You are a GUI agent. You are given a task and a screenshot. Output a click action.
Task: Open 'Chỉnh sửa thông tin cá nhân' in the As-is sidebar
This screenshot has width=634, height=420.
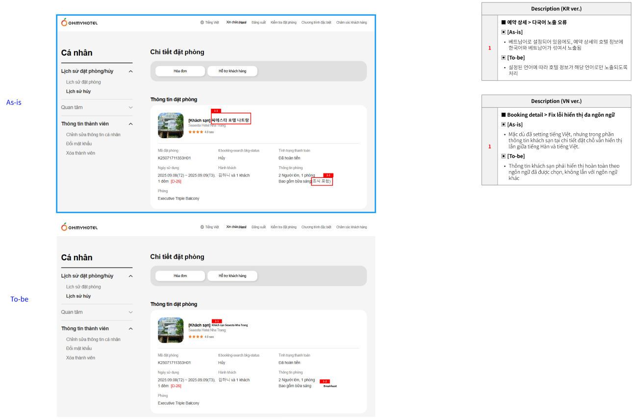click(93, 135)
